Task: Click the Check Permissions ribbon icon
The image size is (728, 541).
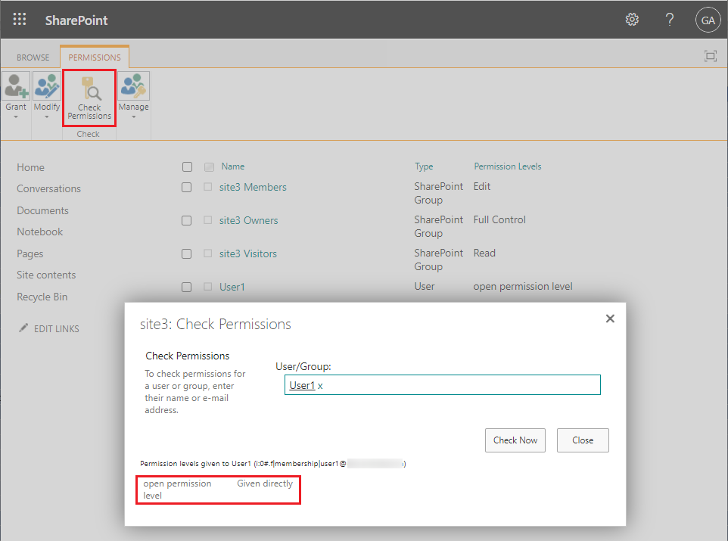Action: pos(89,88)
